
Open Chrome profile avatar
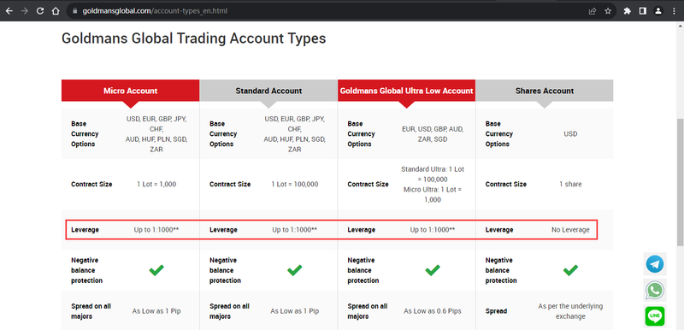click(x=658, y=11)
